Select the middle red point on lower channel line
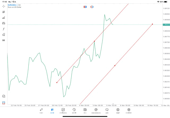The height and width of the screenshot is (118, 170). coord(115,65)
